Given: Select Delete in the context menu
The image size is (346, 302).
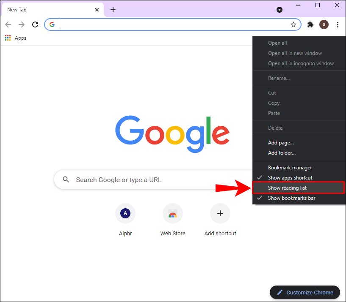Looking at the screenshot, I should tap(299, 128).
